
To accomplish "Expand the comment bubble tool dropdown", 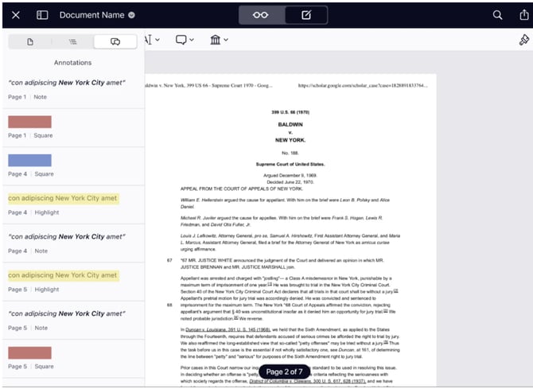I will coord(185,40).
